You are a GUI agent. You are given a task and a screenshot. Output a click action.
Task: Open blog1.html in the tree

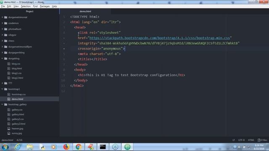[x=17, y=78]
